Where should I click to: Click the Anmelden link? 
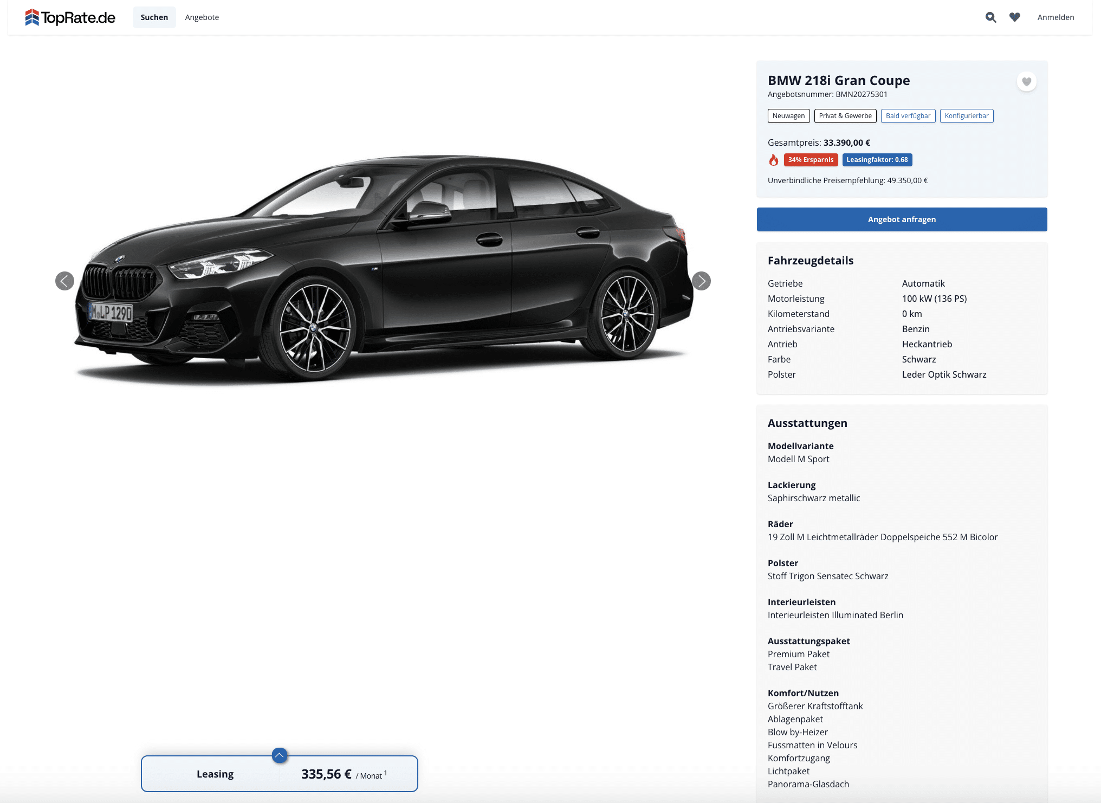click(x=1055, y=17)
